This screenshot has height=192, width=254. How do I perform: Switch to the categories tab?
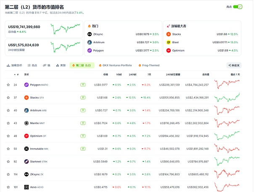coord(61,65)
